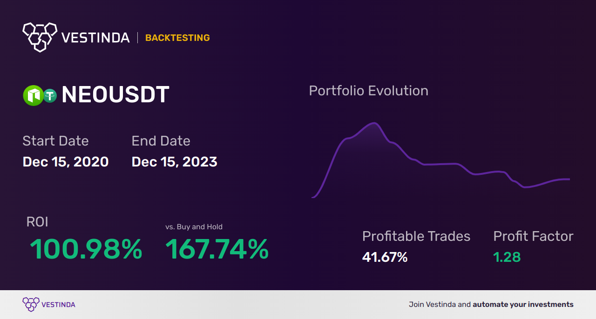Click the green NEO coin icon

tap(33, 96)
